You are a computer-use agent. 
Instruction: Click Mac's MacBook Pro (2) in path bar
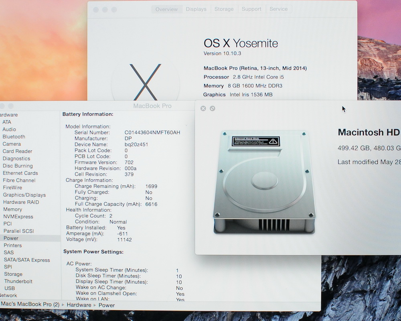pos(30,305)
